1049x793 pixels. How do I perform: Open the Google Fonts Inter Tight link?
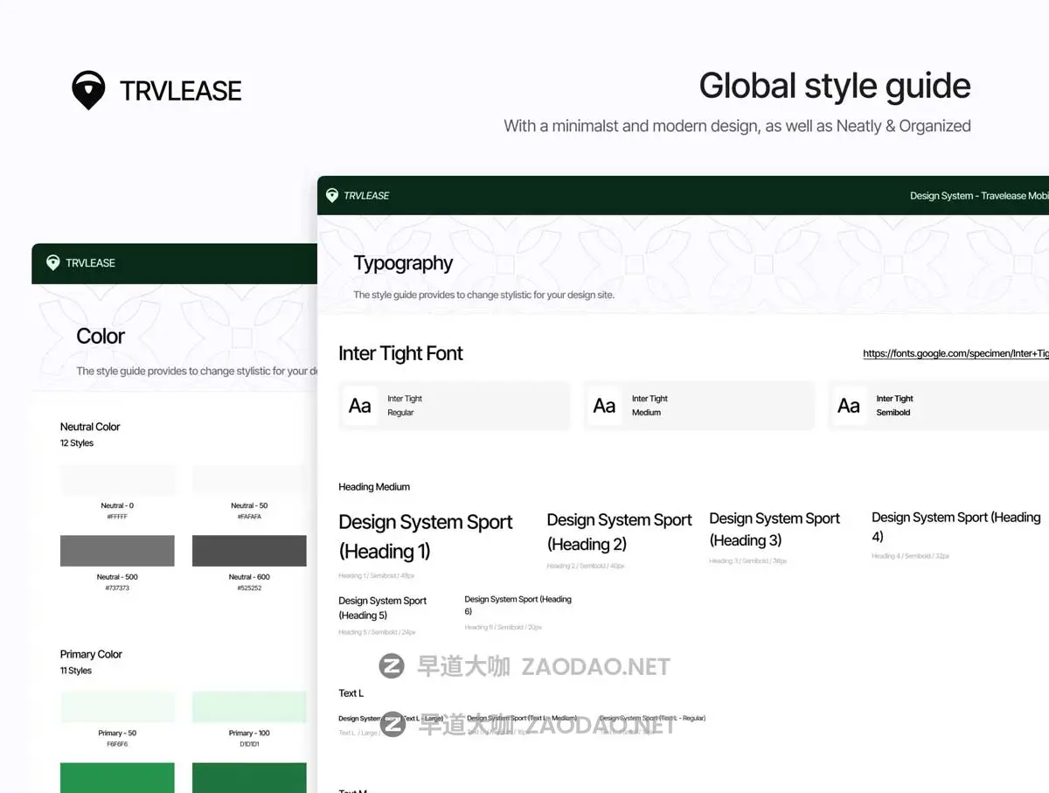pyautogui.click(x=953, y=353)
